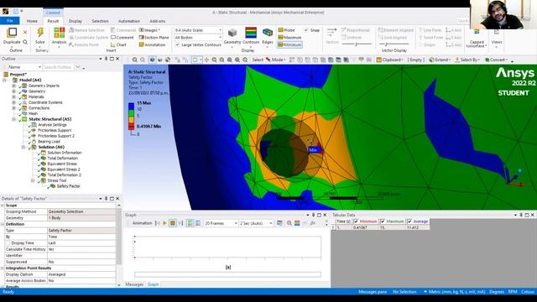Image resolution: width=537 pixels, height=302 pixels.
Task: Insert a Comment from the ribbon
Action: point(123,37)
